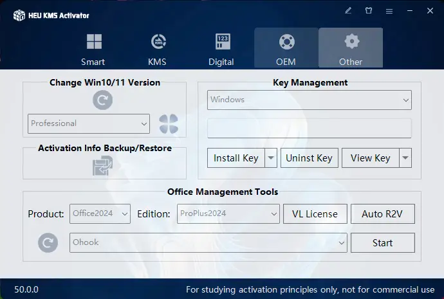This screenshot has width=444, height=299.
Task: Switch to the Digital tab
Action: click(222, 50)
